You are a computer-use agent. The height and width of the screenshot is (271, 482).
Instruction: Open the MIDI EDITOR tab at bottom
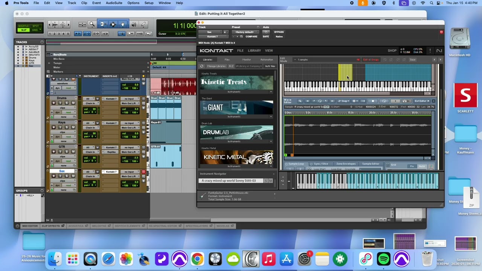pos(30,226)
